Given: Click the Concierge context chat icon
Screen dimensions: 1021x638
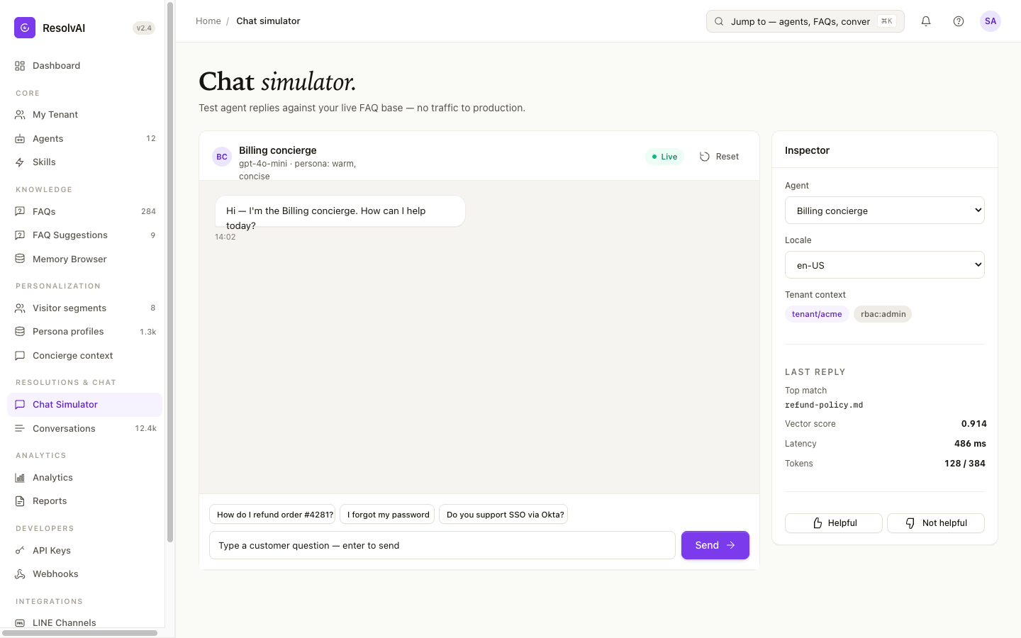Looking at the screenshot, I should click(x=20, y=356).
